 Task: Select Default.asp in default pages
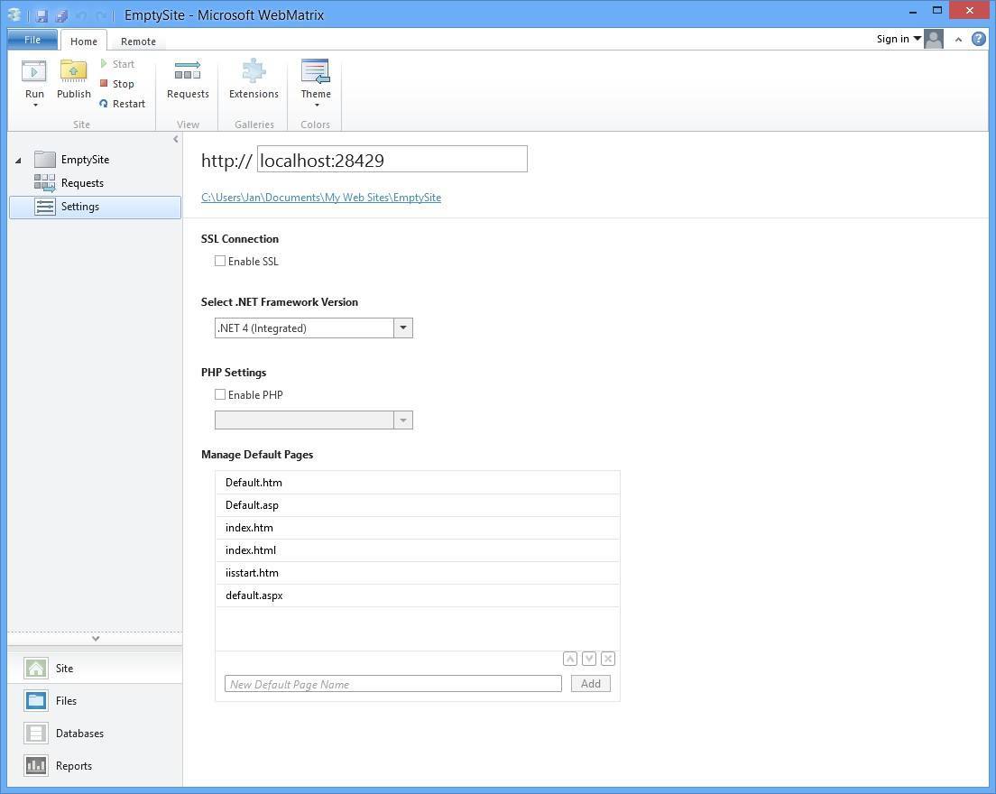click(418, 505)
